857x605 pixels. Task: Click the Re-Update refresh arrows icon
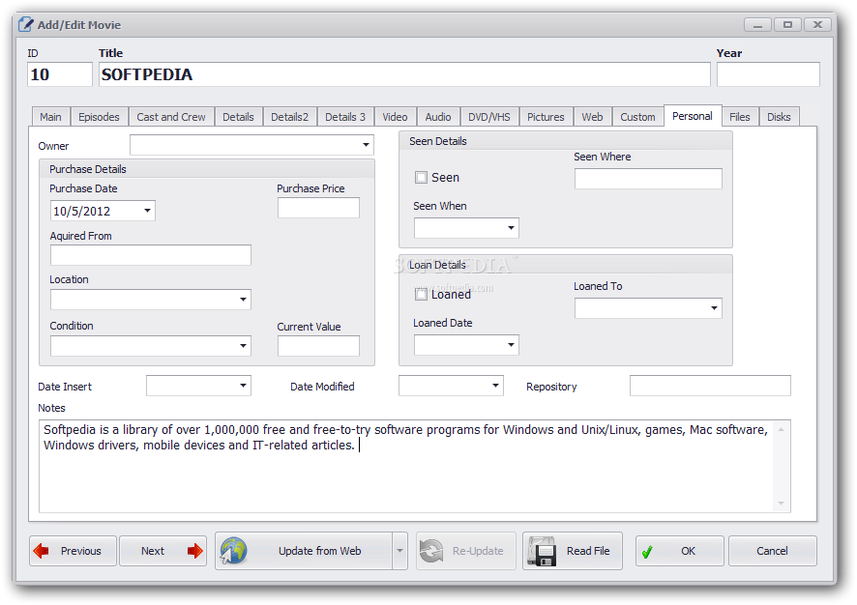coord(431,551)
